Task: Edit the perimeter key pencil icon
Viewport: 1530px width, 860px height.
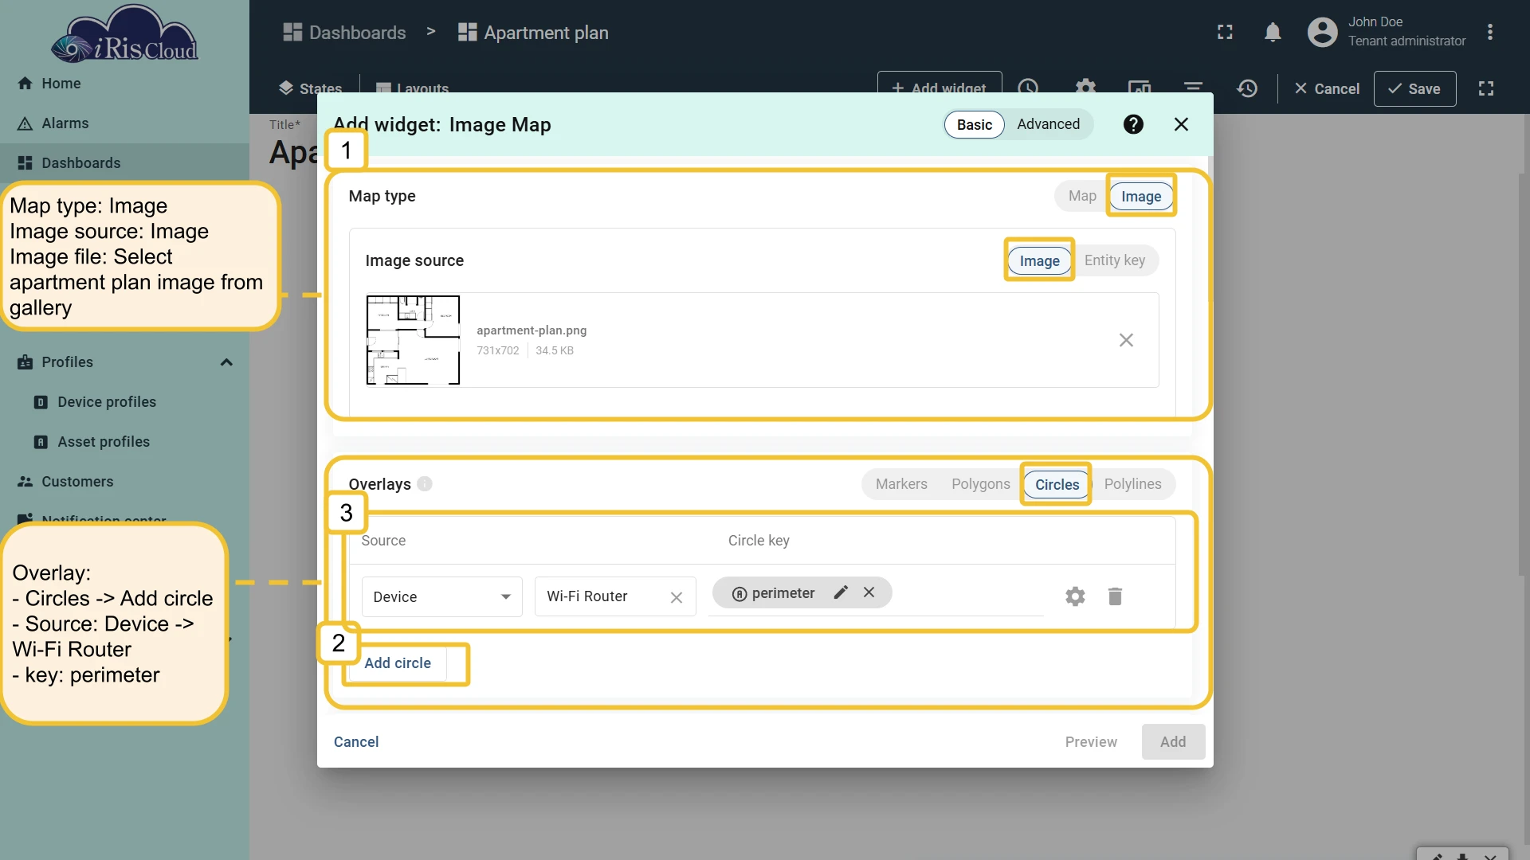Action: pyautogui.click(x=841, y=592)
